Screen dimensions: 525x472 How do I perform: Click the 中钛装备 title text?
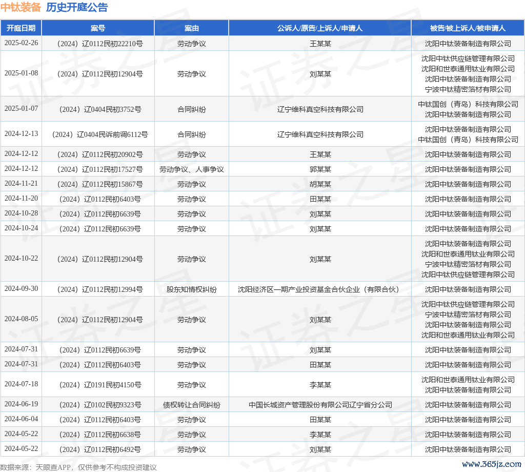21,7
